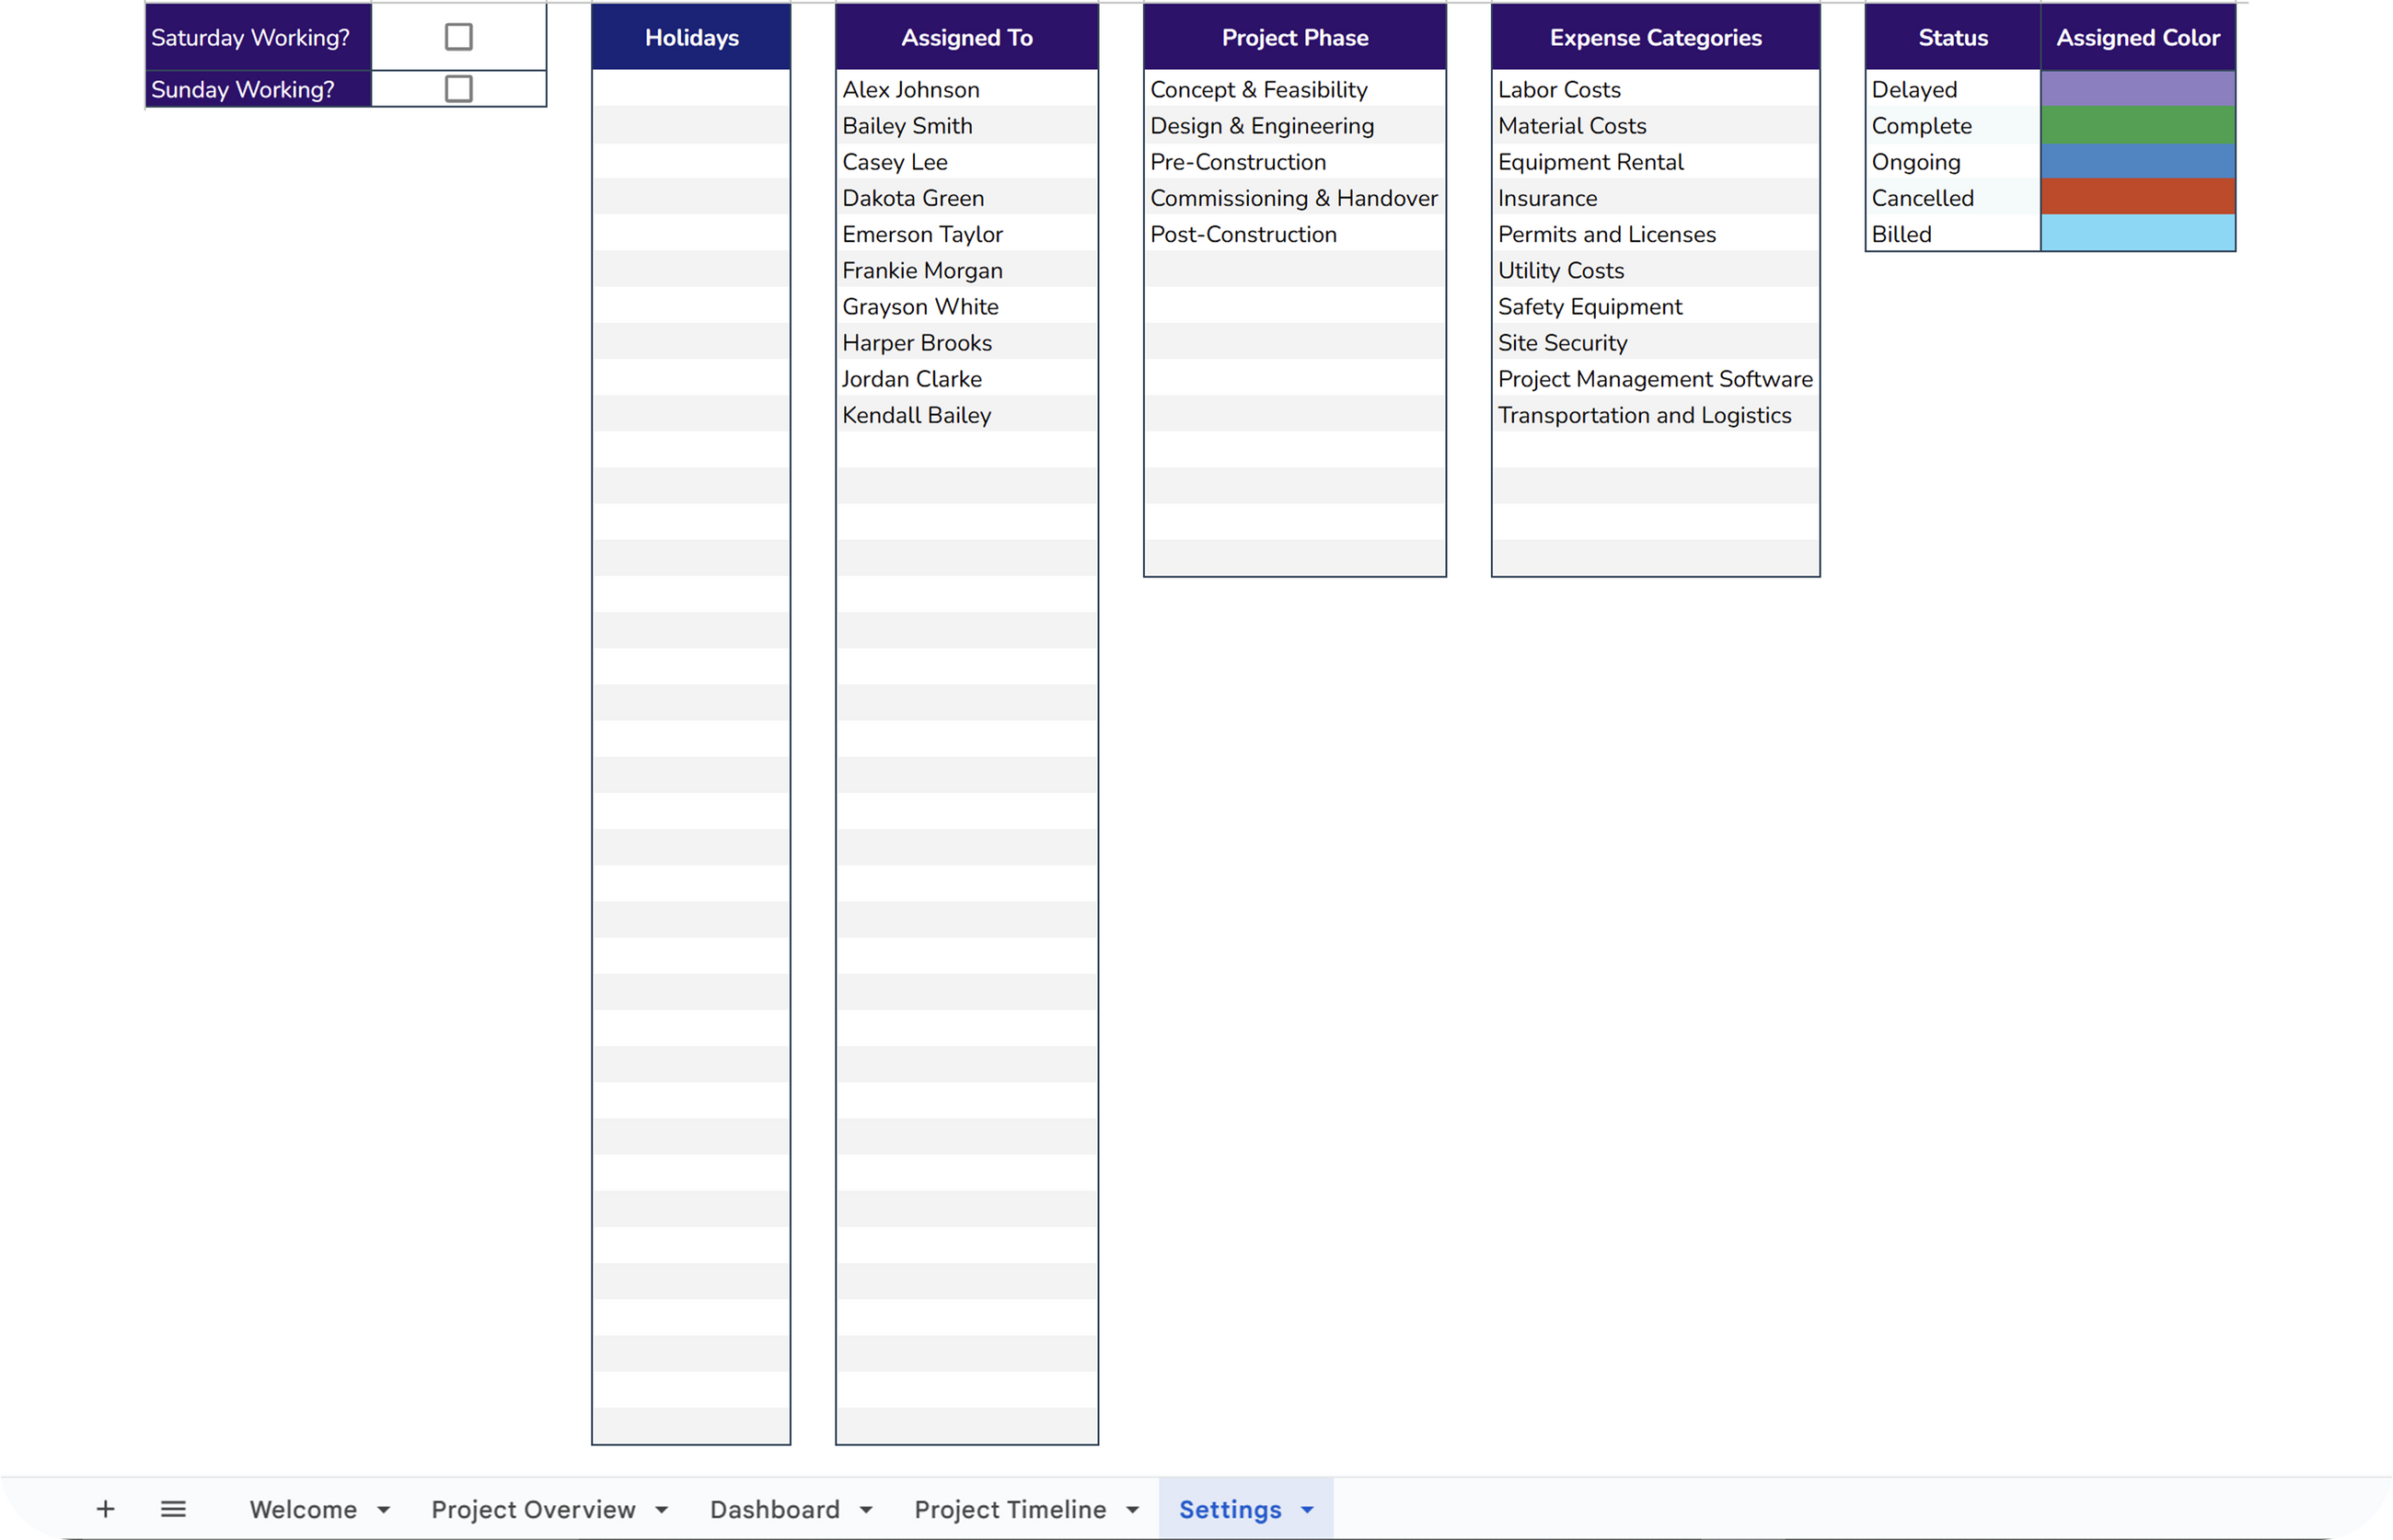Screen dimensions: 2393x1540
Task: Select the Utility Costs cell
Action: [1656, 269]
